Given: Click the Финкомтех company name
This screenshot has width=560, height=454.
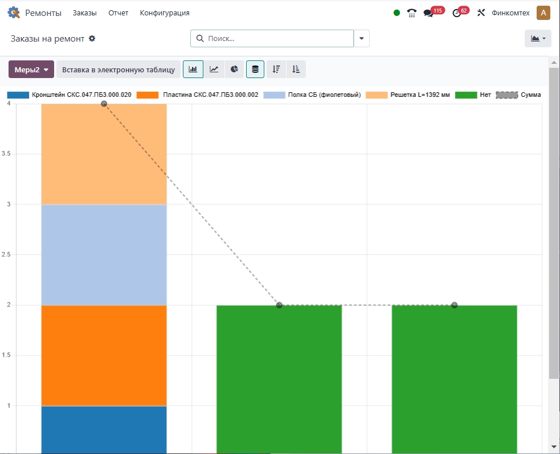Looking at the screenshot, I should click(x=510, y=13).
